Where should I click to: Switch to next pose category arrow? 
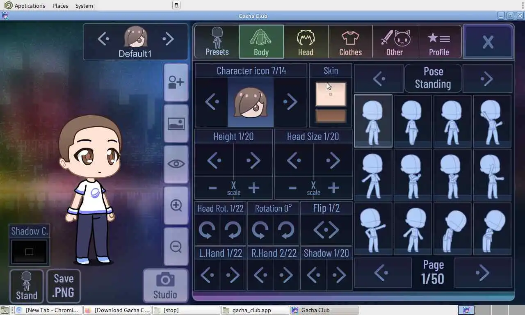tap(487, 78)
